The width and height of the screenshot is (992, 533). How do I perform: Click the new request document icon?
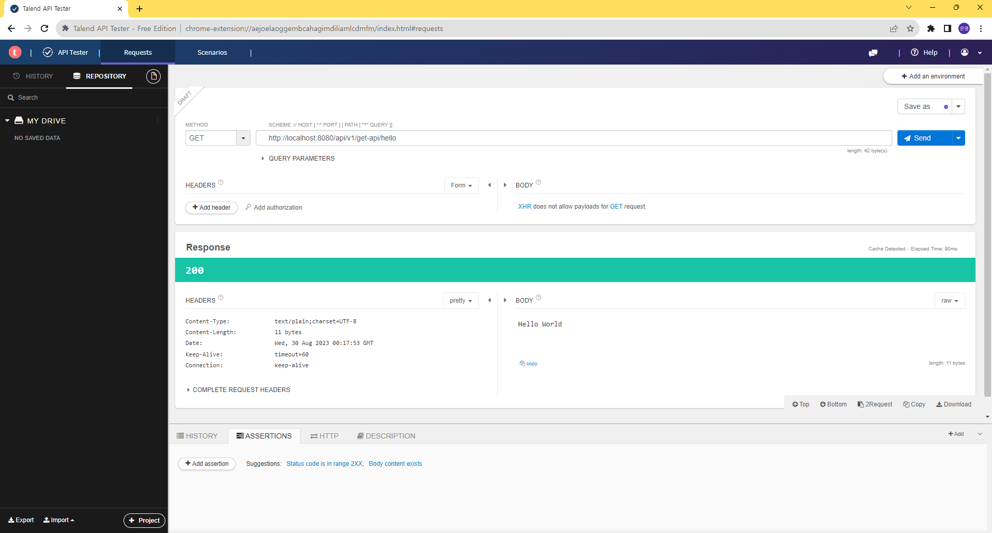(153, 76)
